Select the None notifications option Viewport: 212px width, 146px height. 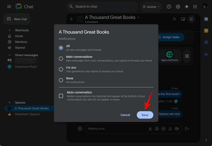[61, 80]
